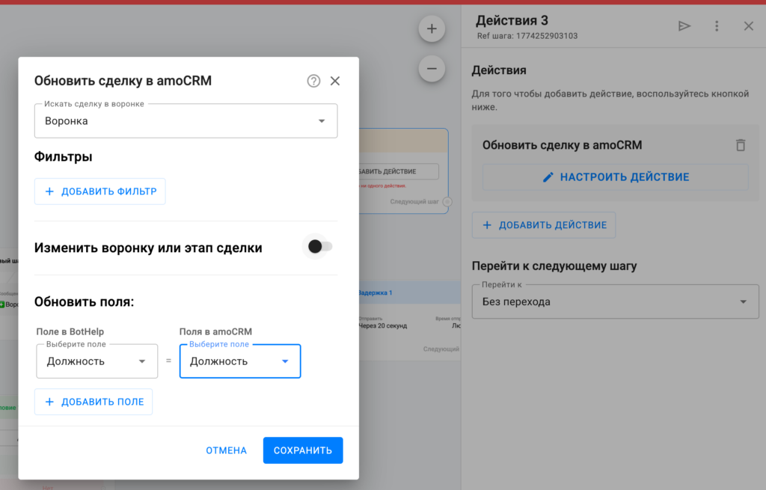
Task: Click the Действия 3 step title
Action: coord(516,20)
